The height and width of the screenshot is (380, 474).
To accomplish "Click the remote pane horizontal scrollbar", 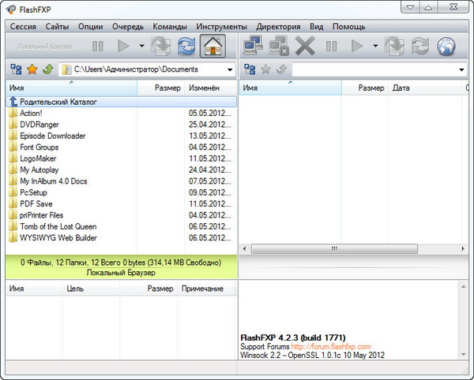I will [352, 249].
